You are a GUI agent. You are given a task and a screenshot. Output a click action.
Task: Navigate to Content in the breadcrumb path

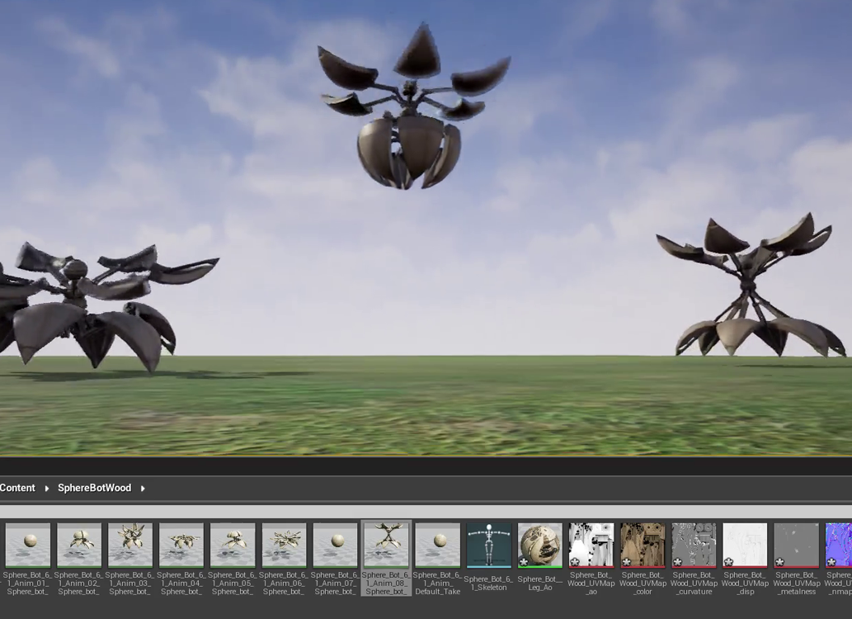(x=17, y=488)
